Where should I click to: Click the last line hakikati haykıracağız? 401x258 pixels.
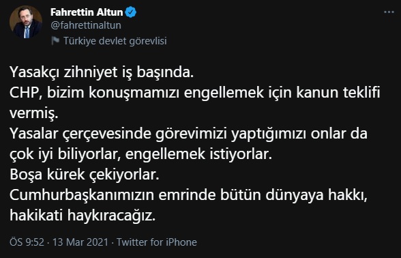tap(83, 216)
